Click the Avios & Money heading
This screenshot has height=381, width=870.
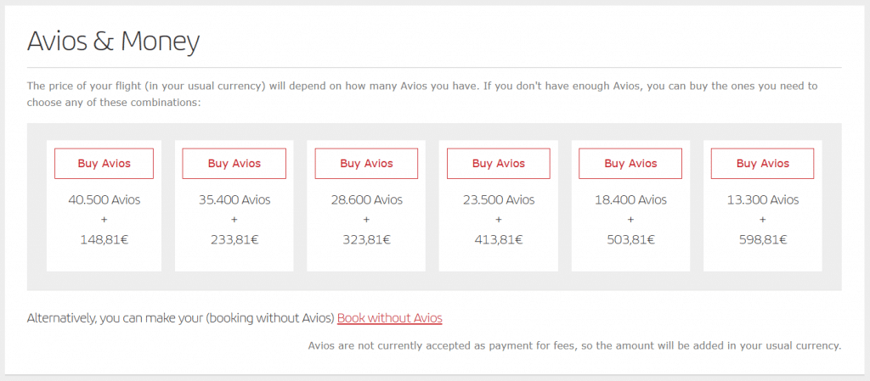[113, 42]
